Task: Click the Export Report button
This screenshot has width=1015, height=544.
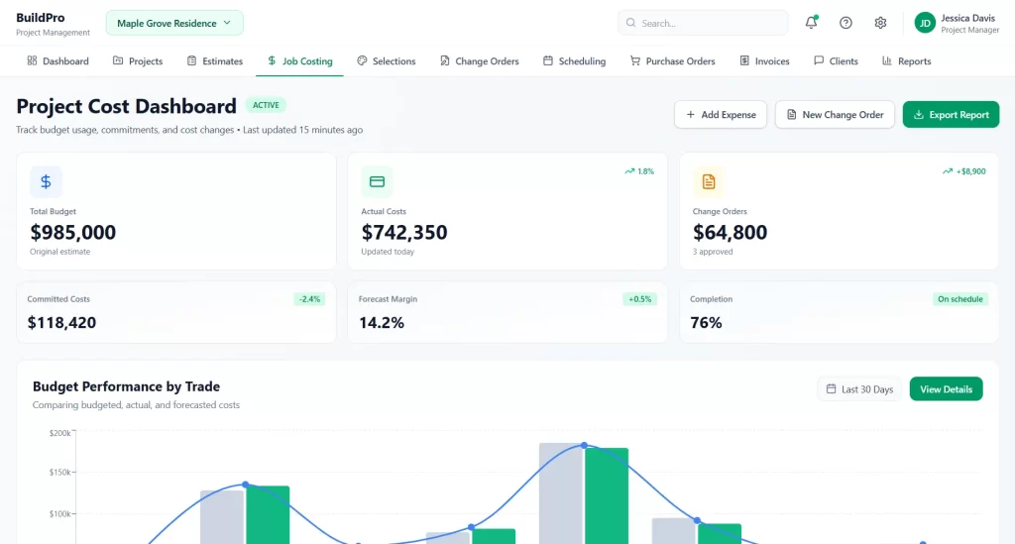Action: pos(951,115)
